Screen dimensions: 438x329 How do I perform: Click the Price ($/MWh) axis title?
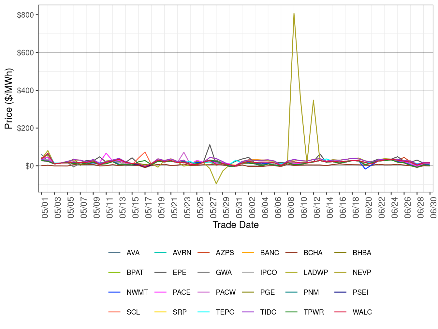[8, 99]
